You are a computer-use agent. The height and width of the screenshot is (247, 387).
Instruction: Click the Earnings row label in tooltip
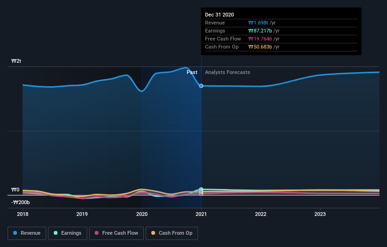pyautogui.click(x=215, y=31)
